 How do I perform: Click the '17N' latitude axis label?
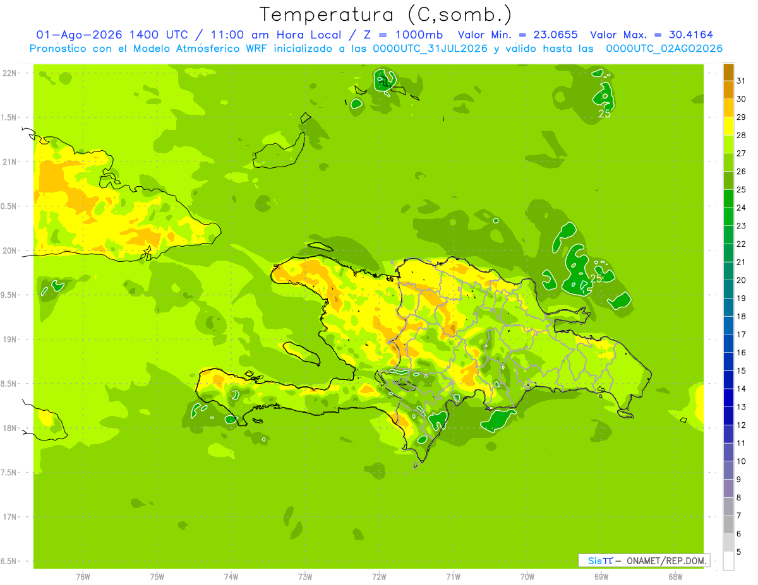click(x=9, y=517)
